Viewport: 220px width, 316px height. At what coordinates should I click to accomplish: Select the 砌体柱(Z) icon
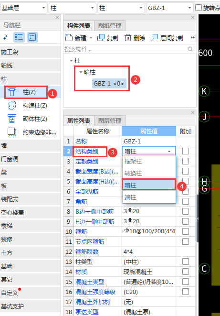pos(12,119)
